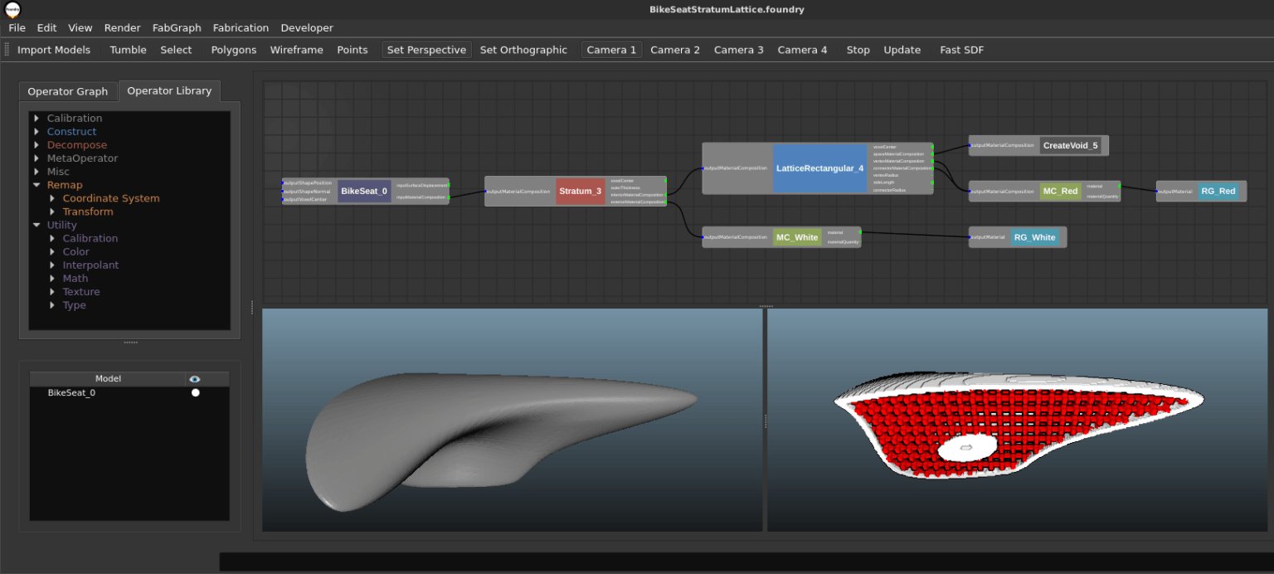Select the CreateVoid_5 node
Image resolution: width=1274 pixels, height=574 pixels.
[1072, 145]
